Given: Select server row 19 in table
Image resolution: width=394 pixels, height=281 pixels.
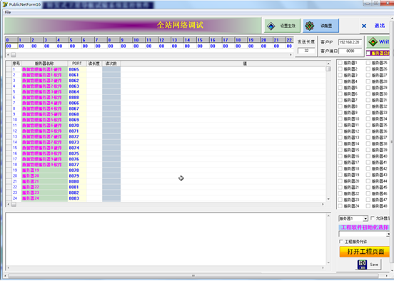Looking at the screenshot, I should 166,170.
